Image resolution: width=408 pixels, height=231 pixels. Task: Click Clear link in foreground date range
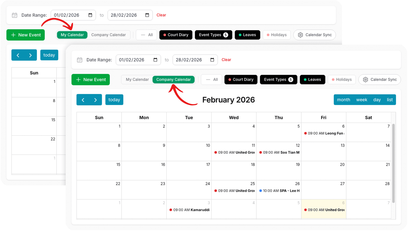tap(226, 60)
